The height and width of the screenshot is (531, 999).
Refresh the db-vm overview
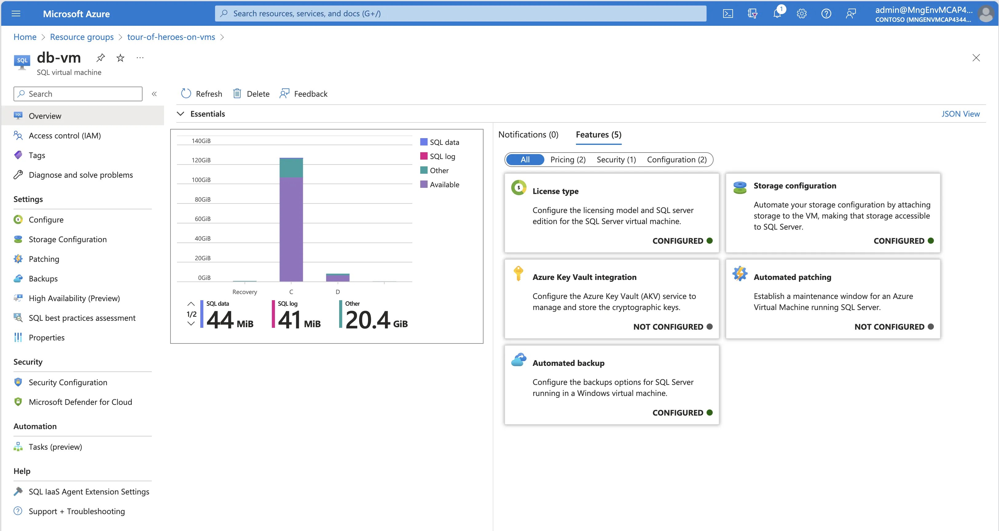tap(201, 93)
